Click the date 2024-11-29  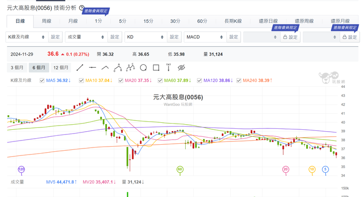click(x=22, y=54)
